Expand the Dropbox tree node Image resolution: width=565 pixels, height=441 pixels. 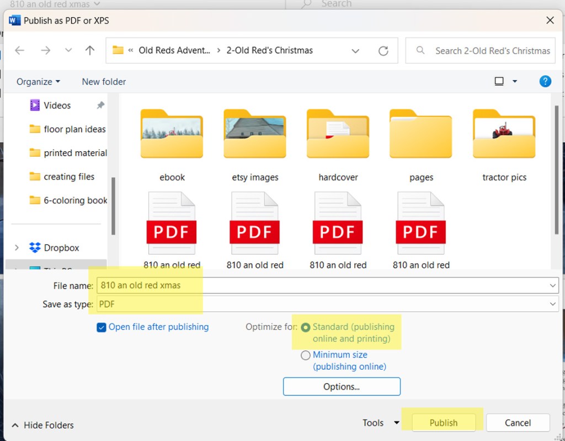click(x=17, y=248)
